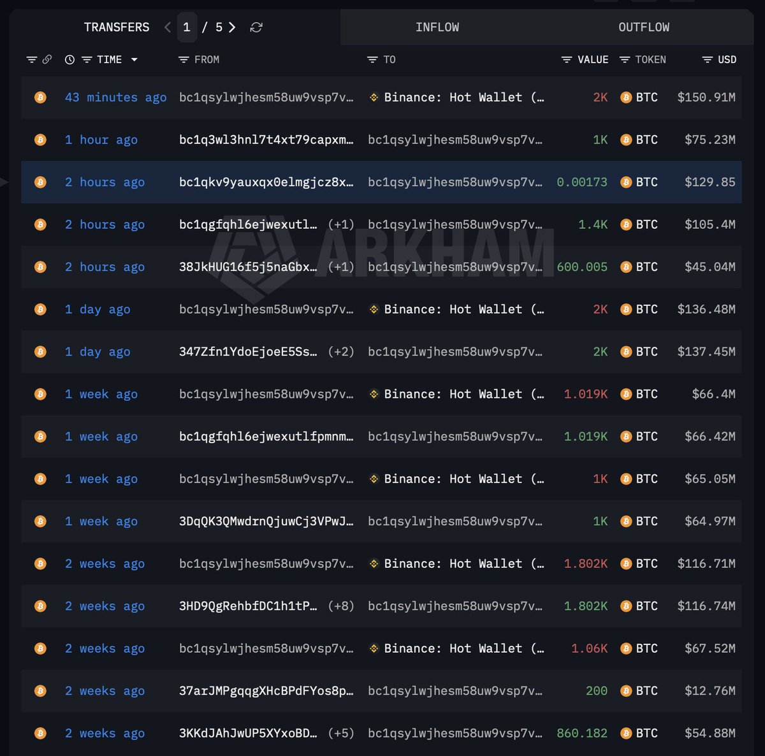The width and height of the screenshot is (765, 756).
Task: Open the 43 minutes ago transaction
Action: tap(115, 98)
